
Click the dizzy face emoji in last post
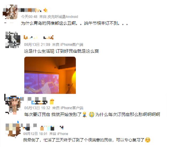click(x=148, y=140)
